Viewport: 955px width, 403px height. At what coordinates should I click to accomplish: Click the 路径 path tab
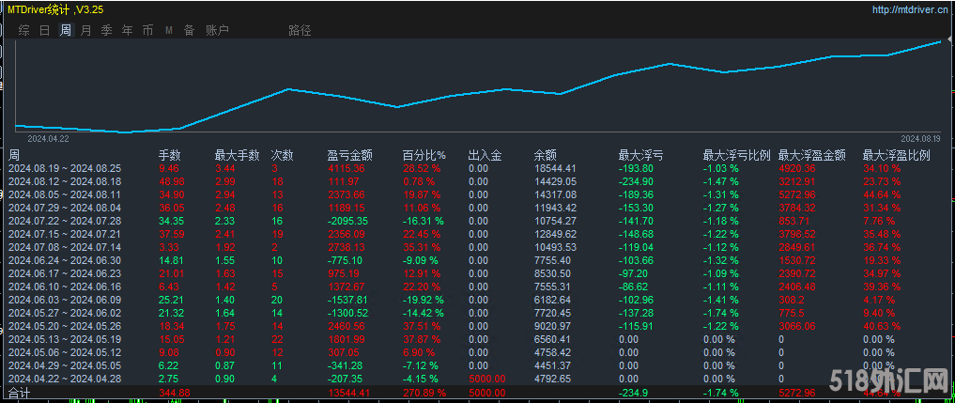click(300, 30)
